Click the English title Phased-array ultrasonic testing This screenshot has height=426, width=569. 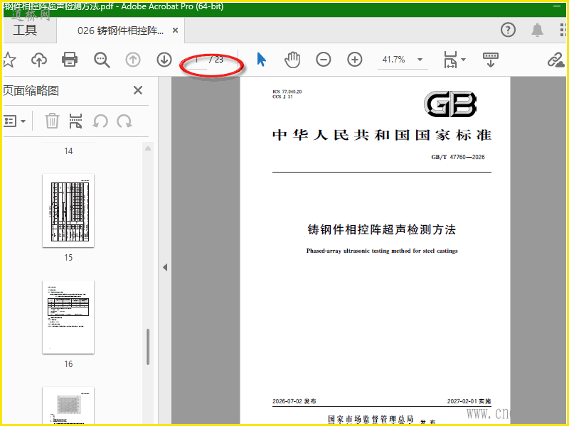(382, 251)
